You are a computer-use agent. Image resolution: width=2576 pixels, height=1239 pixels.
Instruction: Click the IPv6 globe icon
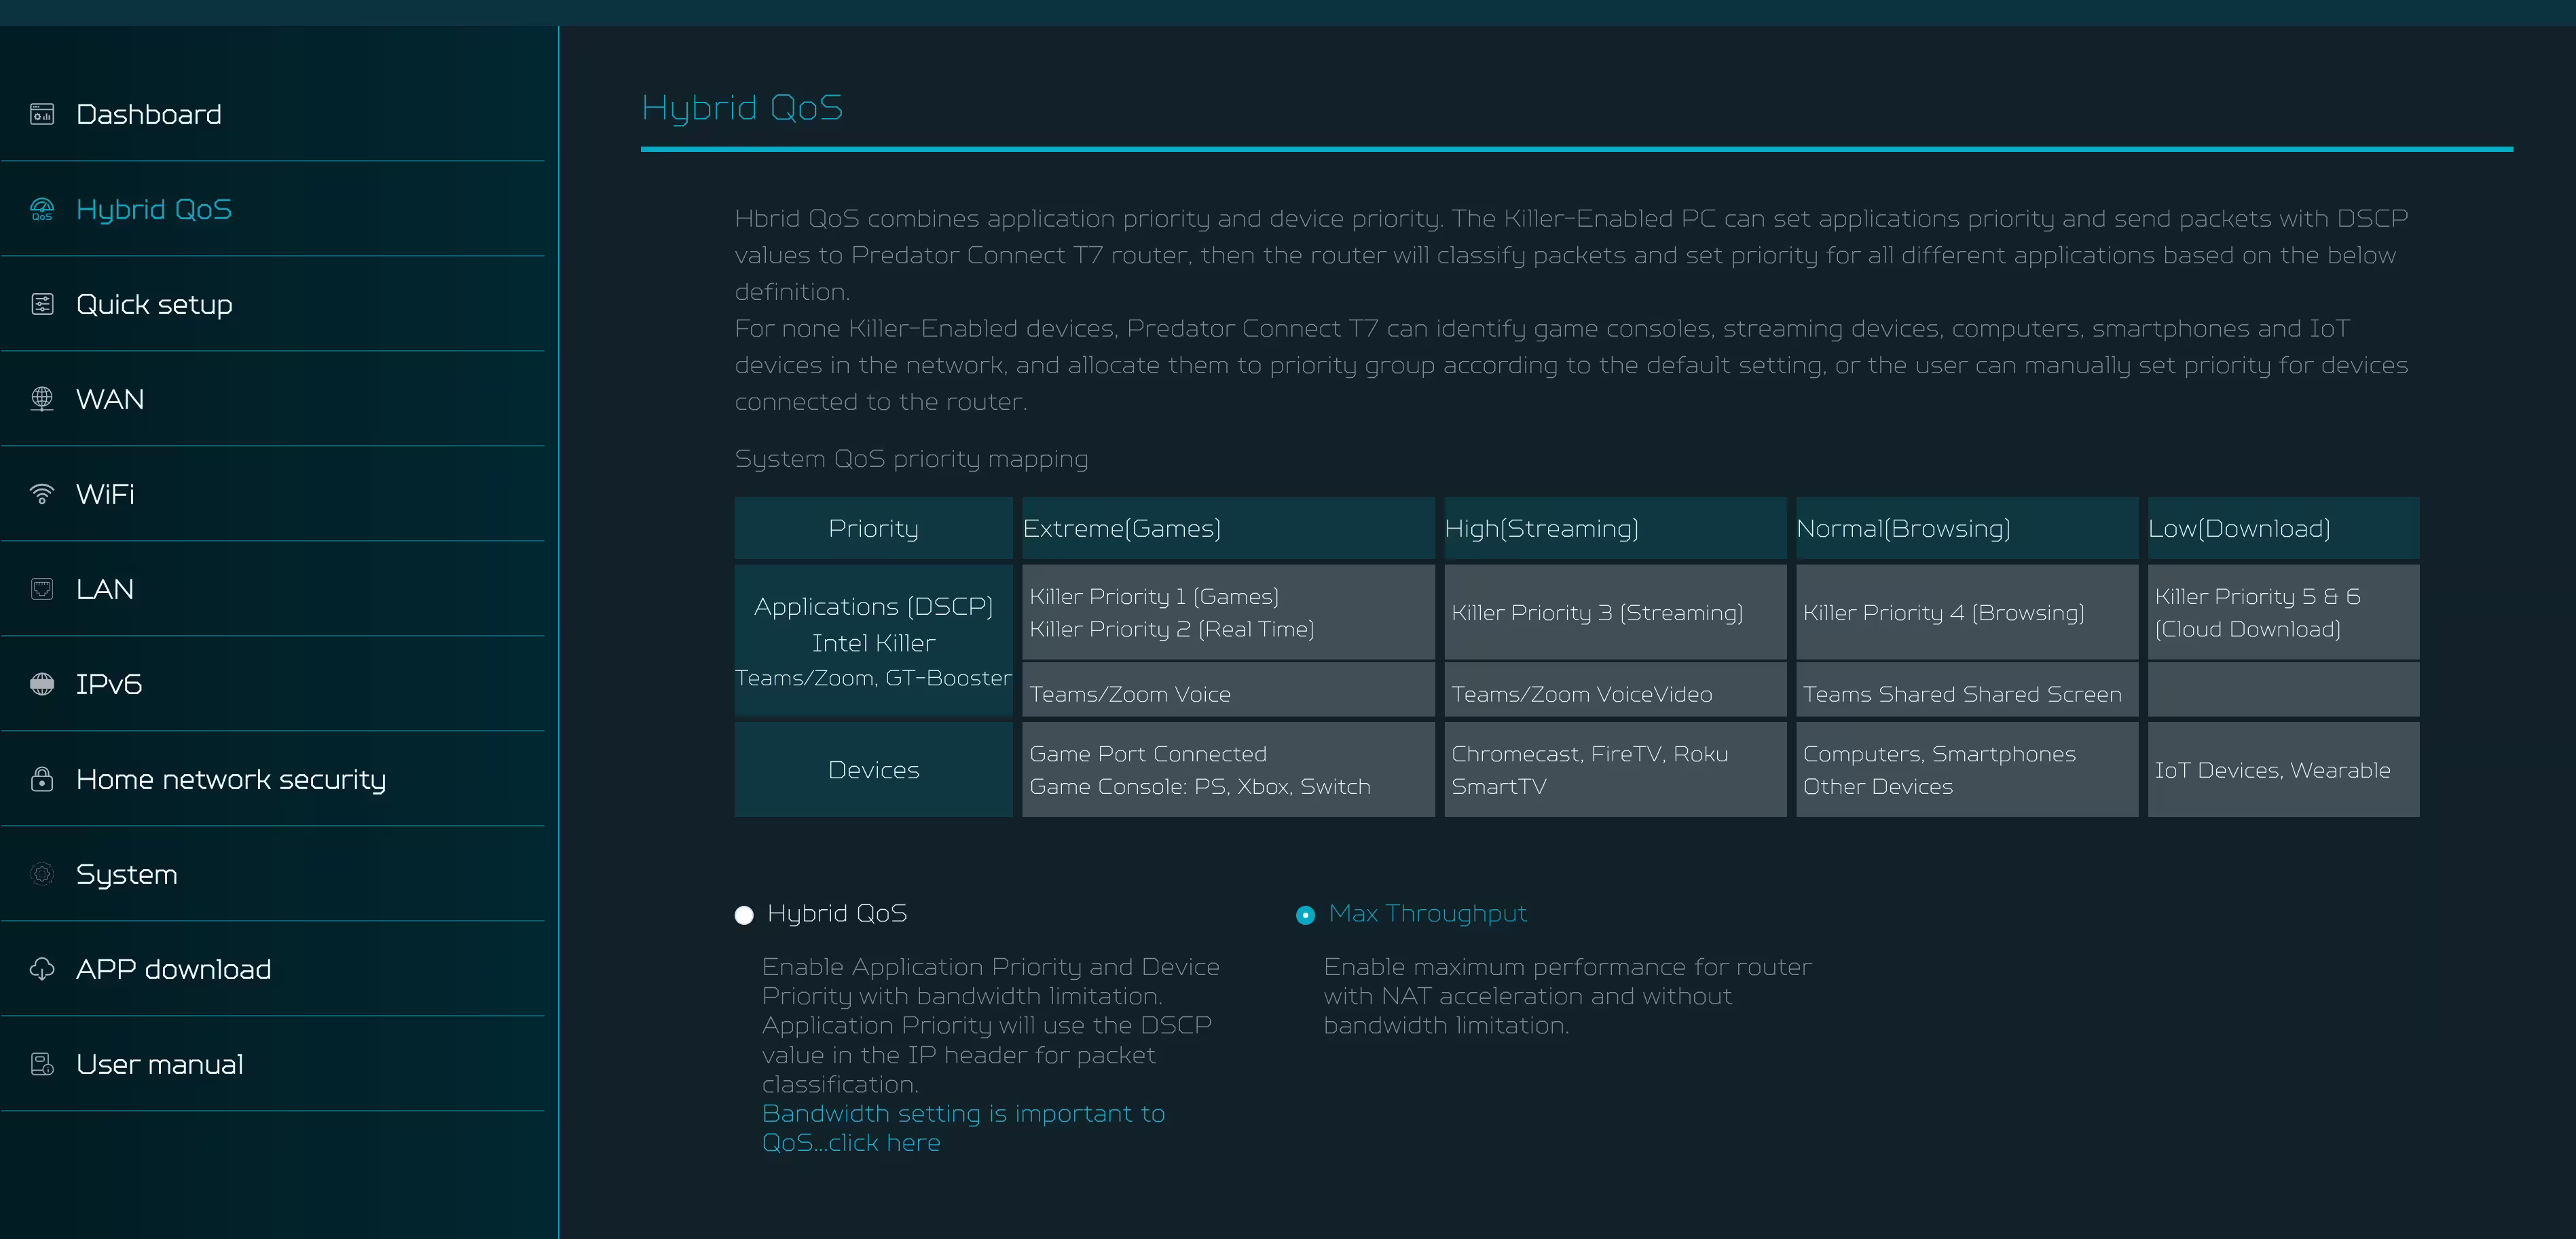coord(42,683)
